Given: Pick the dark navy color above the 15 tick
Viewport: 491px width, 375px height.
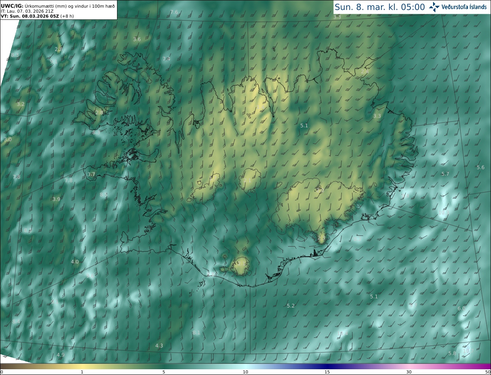Looking at the screenshot, I should 327,366.
